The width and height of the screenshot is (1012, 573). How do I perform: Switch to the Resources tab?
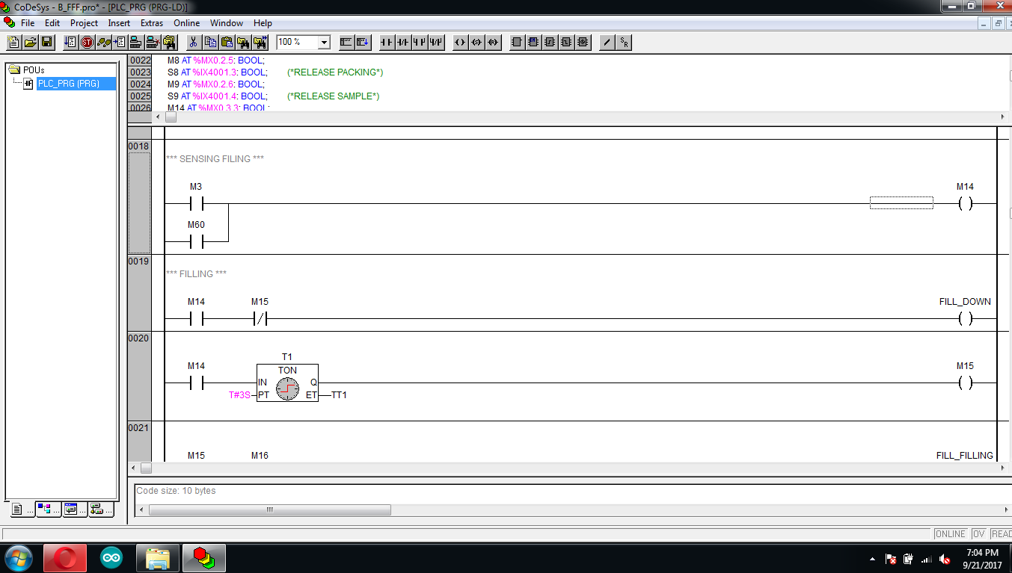(100, 509)
